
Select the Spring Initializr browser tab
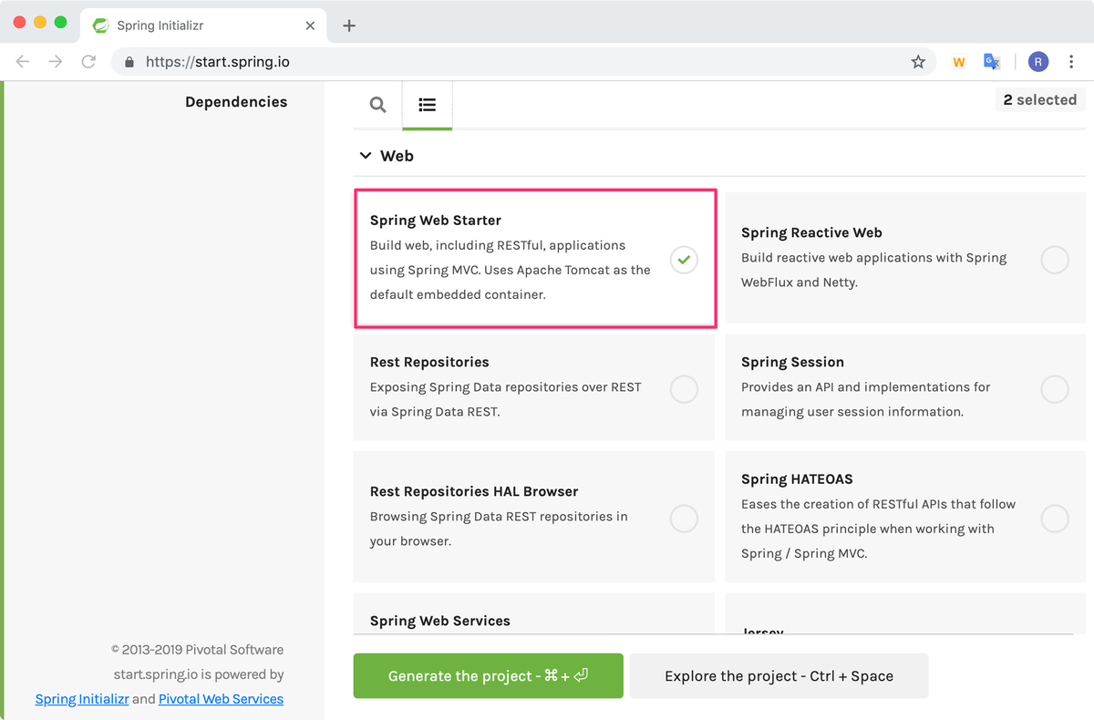point(204,26)
